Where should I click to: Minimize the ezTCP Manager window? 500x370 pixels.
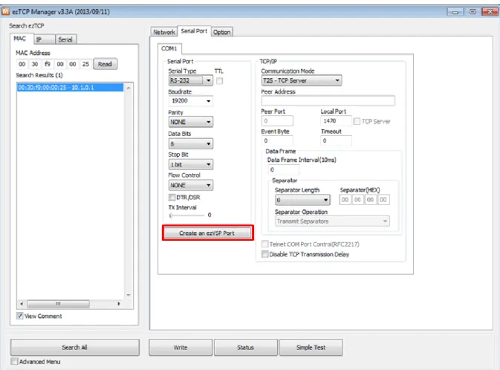tap(455, 12)
